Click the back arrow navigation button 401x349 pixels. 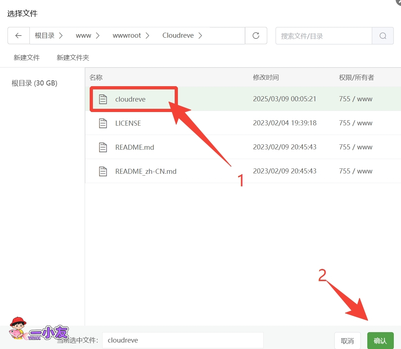click(19, 36)
